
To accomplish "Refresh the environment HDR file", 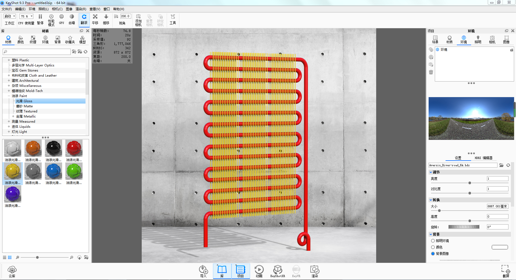I will (x=508, y=165).
